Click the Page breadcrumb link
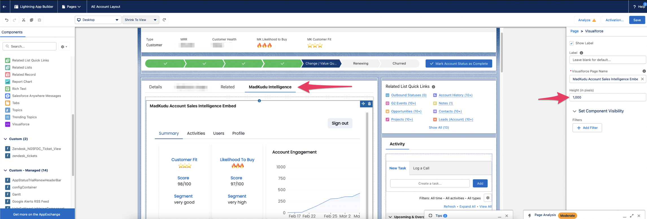The height and width of the screenshot is (219, 647). pyautogui.click(x=574, y=31)
